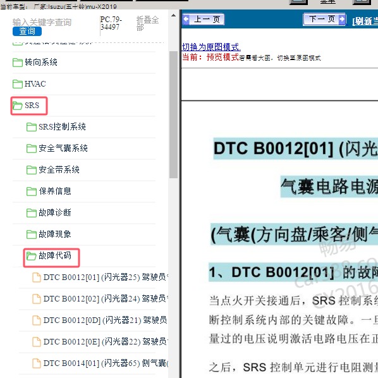Screen dimensions: 378x378
Task: Click folder icon beside HVAC
Action: click(x=18, y=84)
